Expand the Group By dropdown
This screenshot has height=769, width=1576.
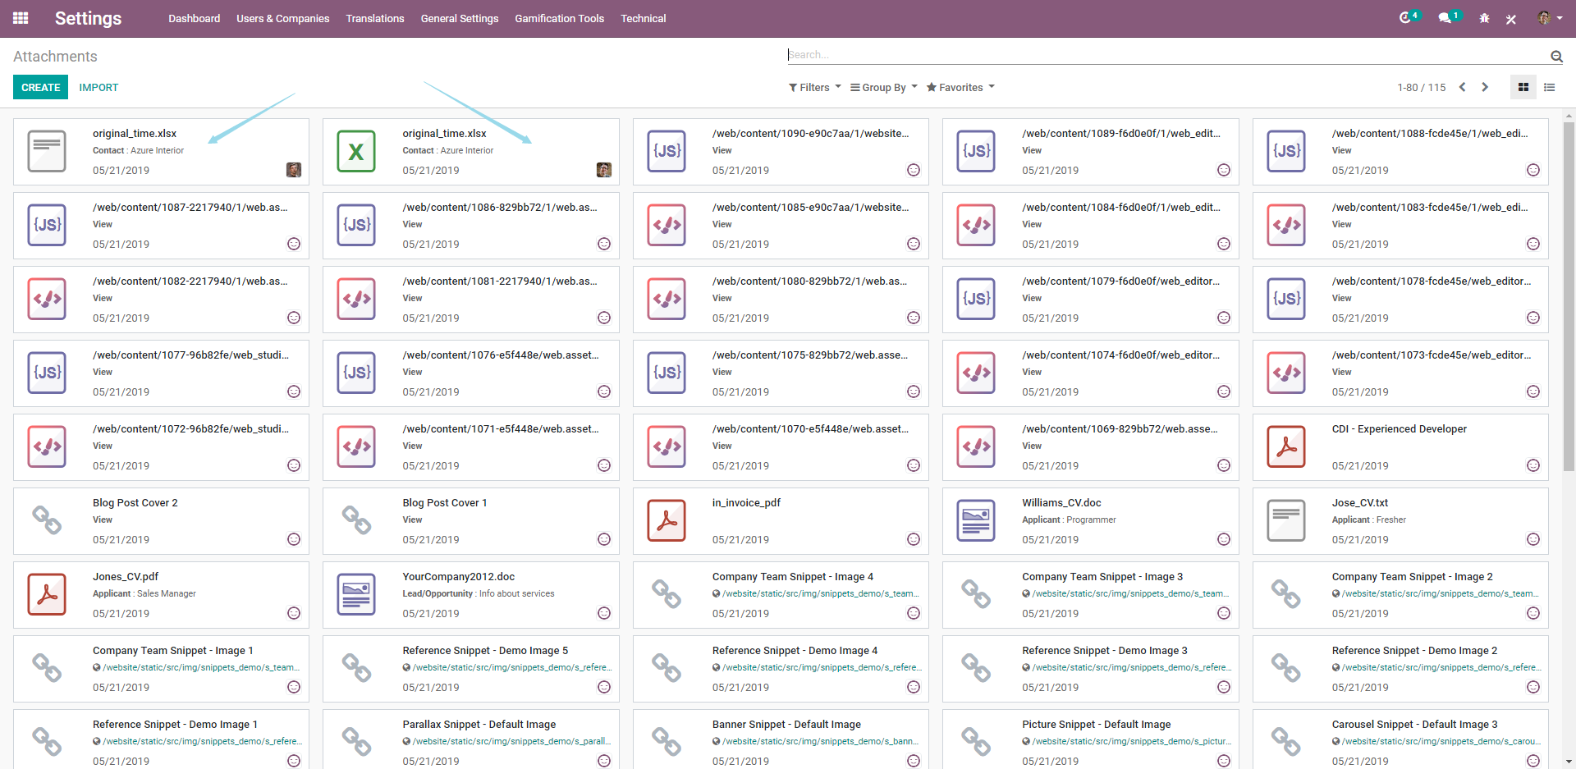tap(882, 87)
